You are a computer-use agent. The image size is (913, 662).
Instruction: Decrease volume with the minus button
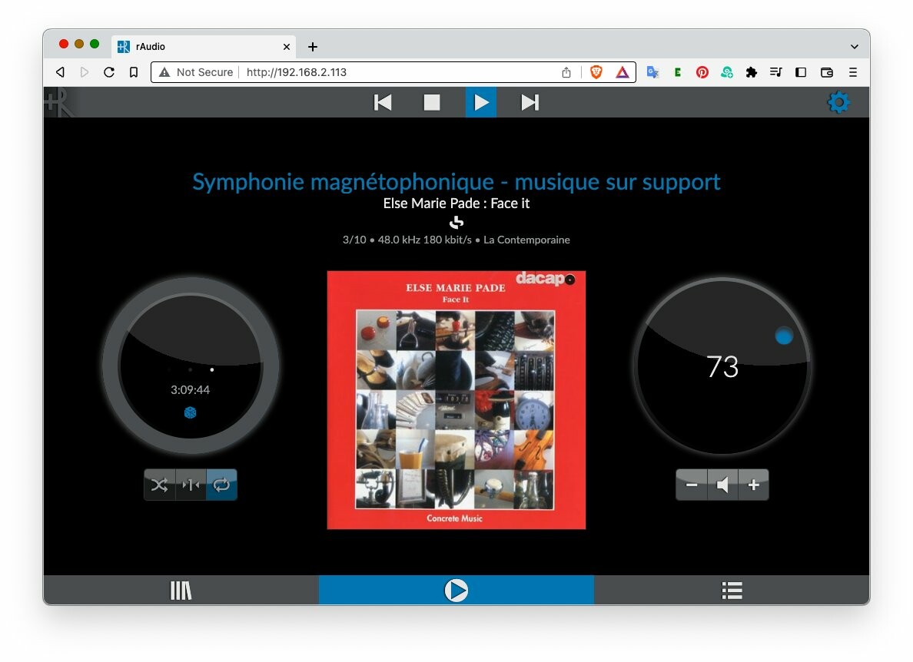692,485
